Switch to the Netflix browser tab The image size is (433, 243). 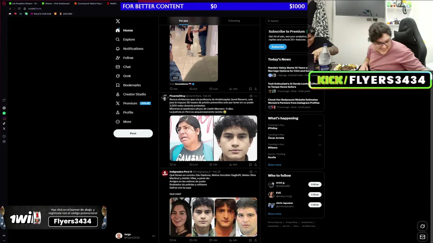112,3
